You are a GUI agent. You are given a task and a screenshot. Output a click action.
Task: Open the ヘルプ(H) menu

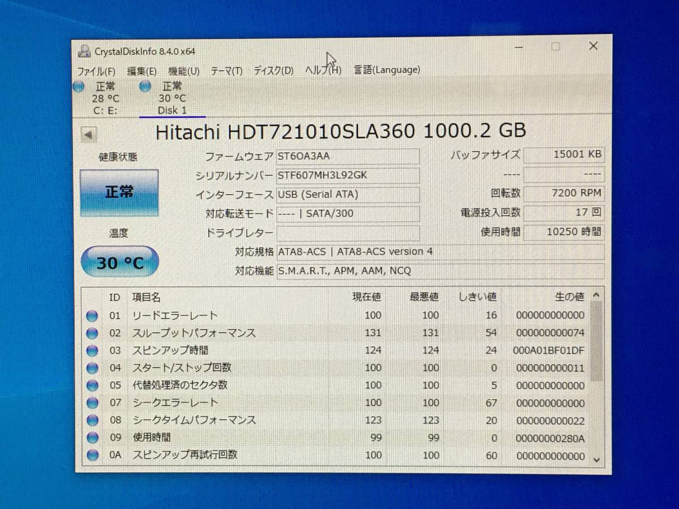(323, 70)
